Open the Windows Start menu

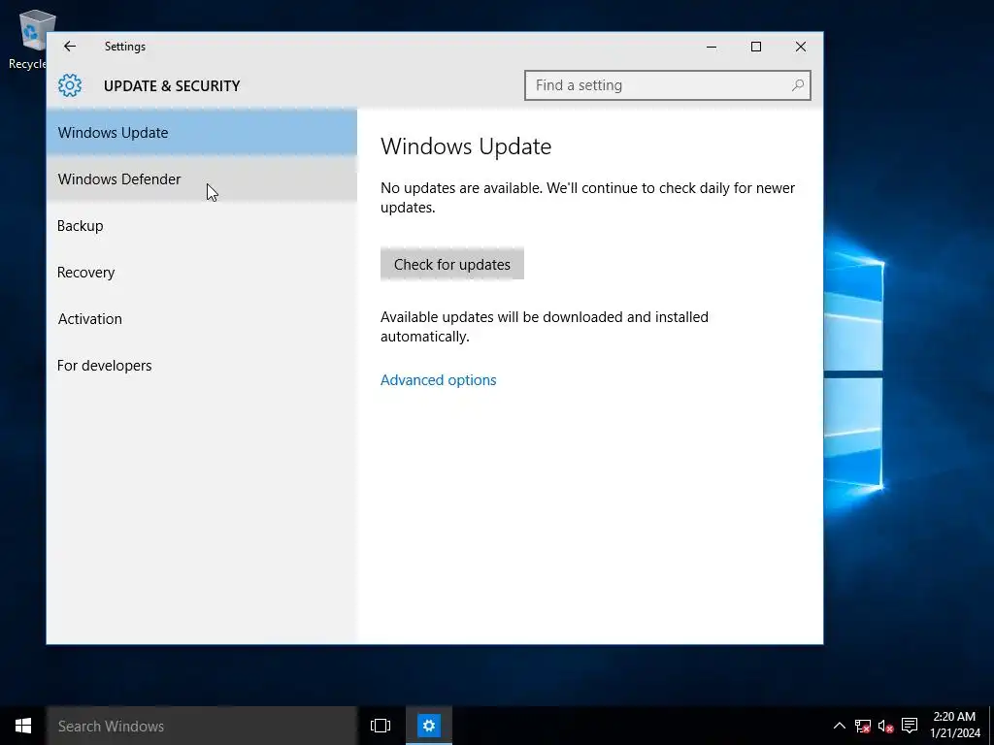[x=23, y=726]
